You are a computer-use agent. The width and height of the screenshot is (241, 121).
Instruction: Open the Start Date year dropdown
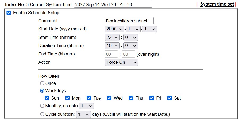(x=114, y=29)
